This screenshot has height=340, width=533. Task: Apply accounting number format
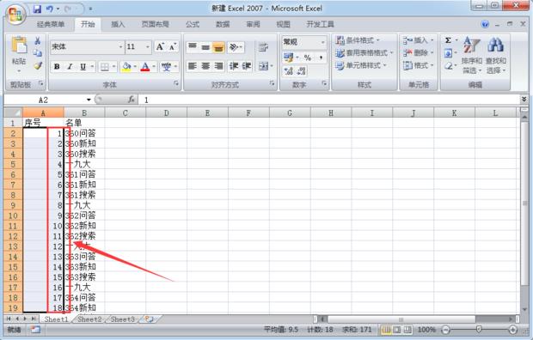[x=288, y=58]
